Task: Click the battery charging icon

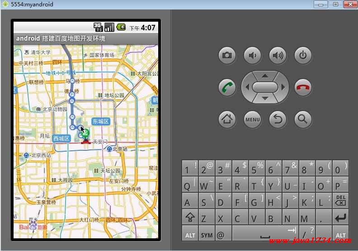Action: (x=121, y=27)
